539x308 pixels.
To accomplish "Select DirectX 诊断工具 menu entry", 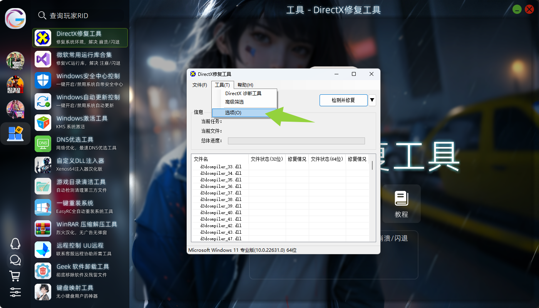I will [x=243, y=94].
